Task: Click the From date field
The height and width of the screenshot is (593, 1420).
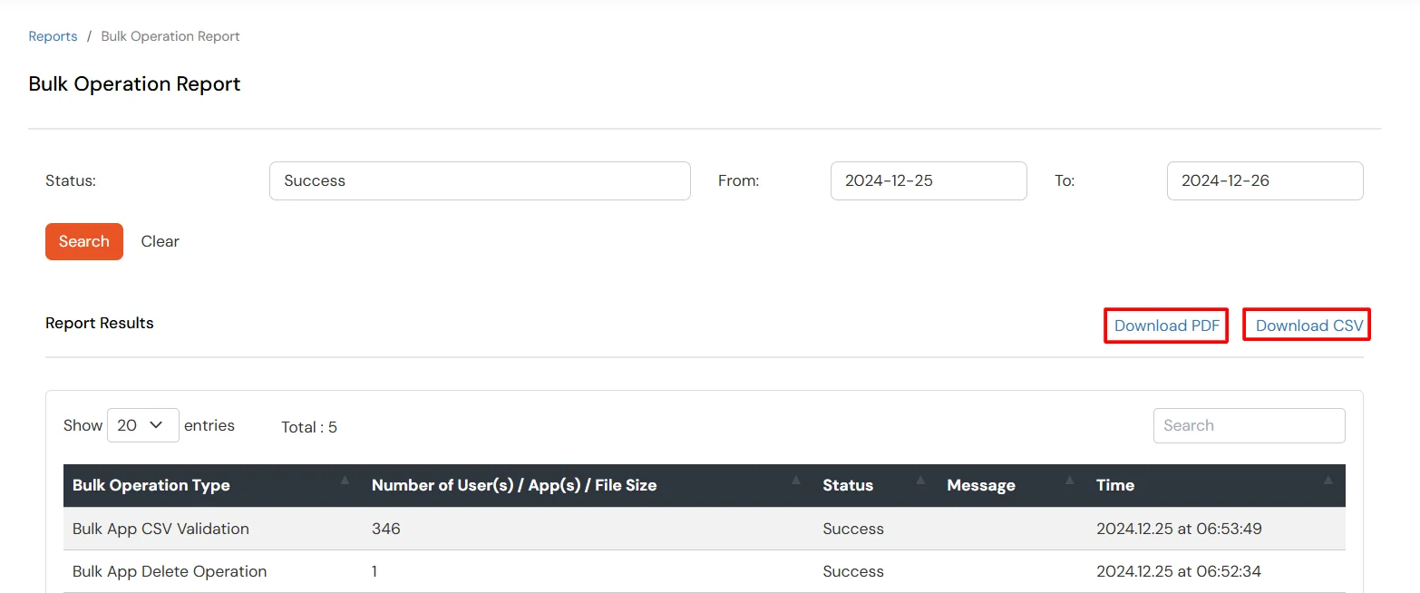Action: coord(928,180)
